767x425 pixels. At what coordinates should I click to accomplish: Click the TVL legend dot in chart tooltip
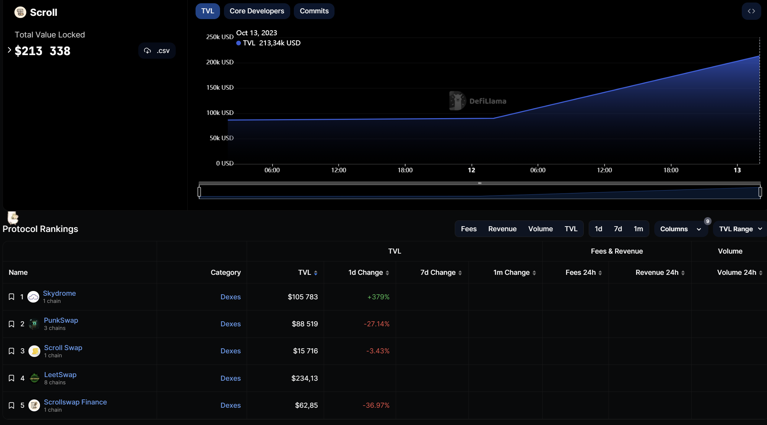[238, 43]
